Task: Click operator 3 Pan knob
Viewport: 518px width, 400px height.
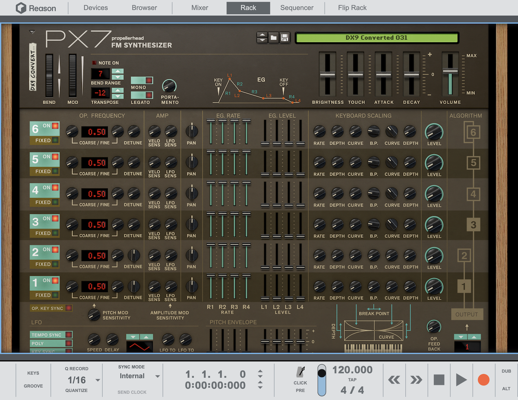Action: 191,224
